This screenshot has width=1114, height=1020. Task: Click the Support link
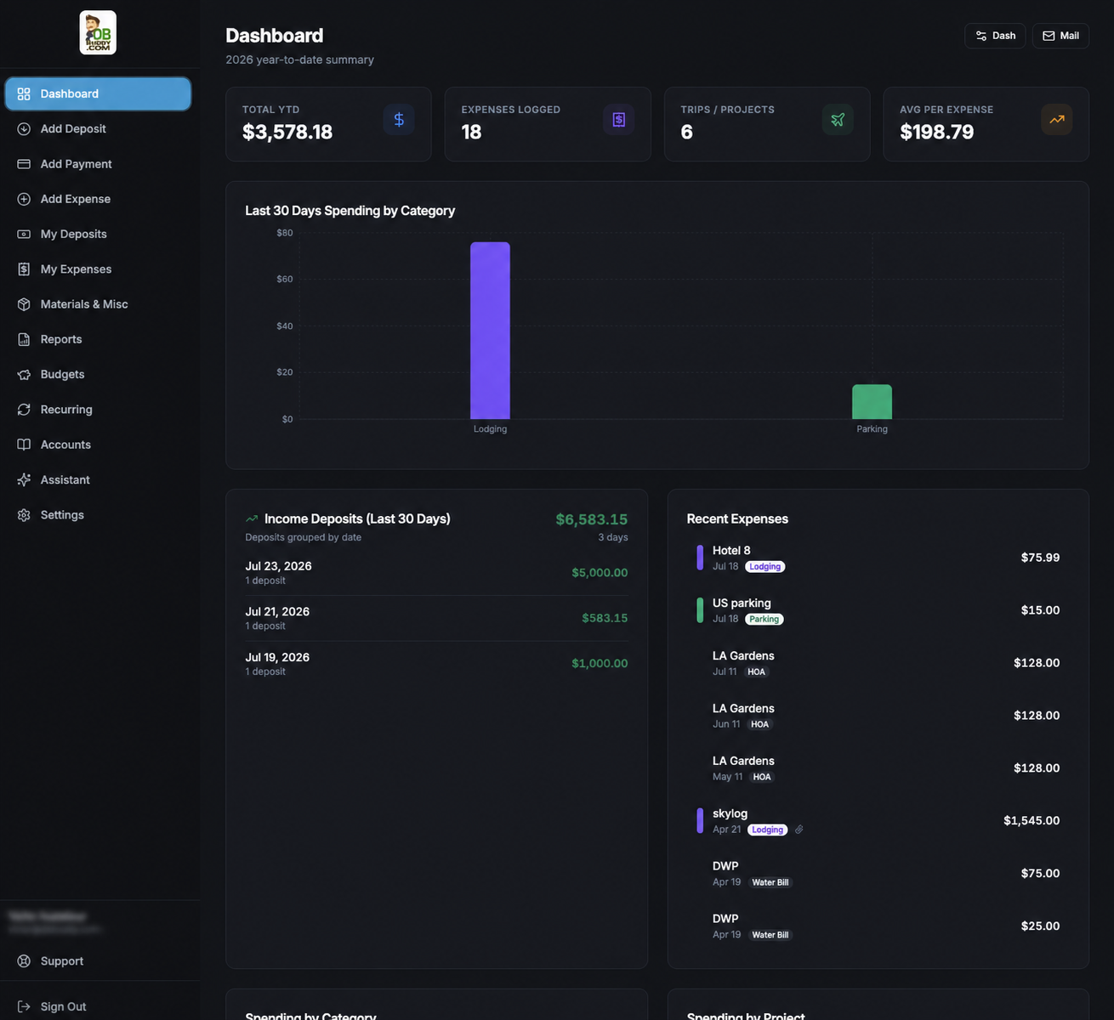click(x=98, y=960)
